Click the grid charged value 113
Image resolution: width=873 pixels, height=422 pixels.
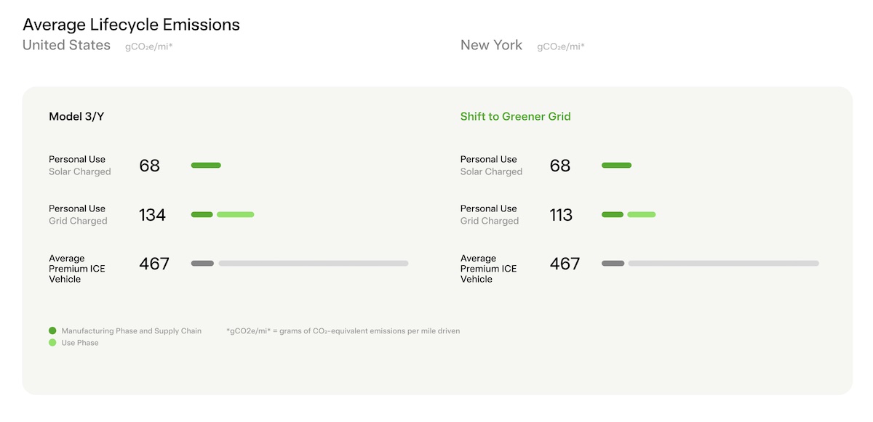point(562,215)
